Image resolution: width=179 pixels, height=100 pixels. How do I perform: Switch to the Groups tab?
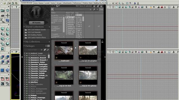click(x=59, y=3)
